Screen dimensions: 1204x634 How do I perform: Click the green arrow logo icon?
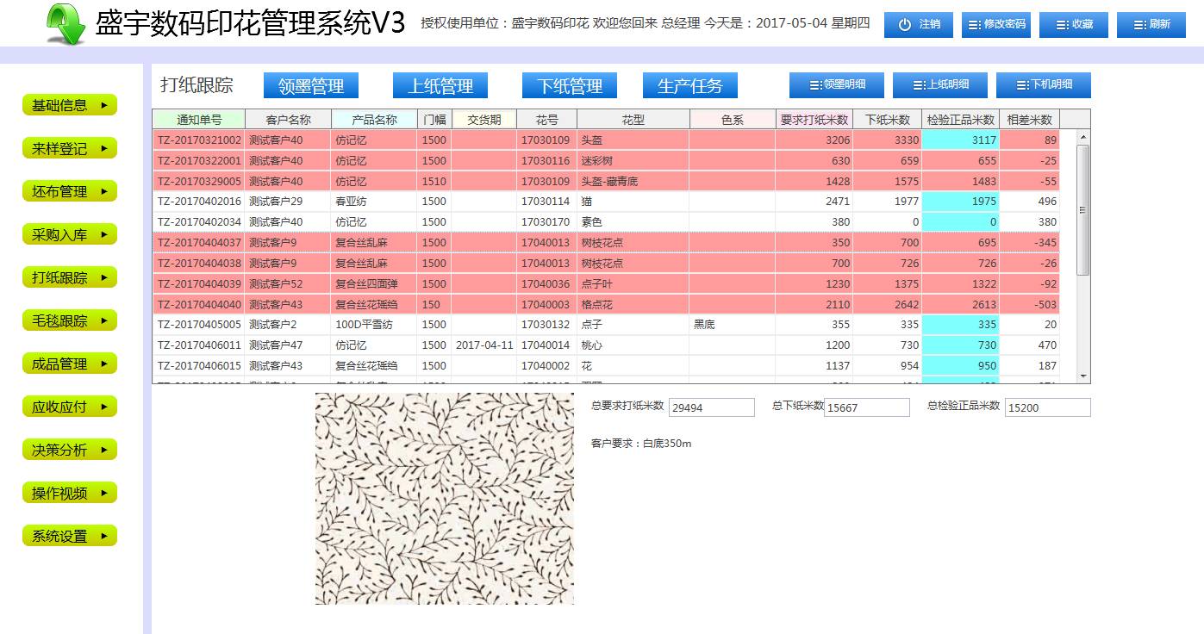pos(66,24)
